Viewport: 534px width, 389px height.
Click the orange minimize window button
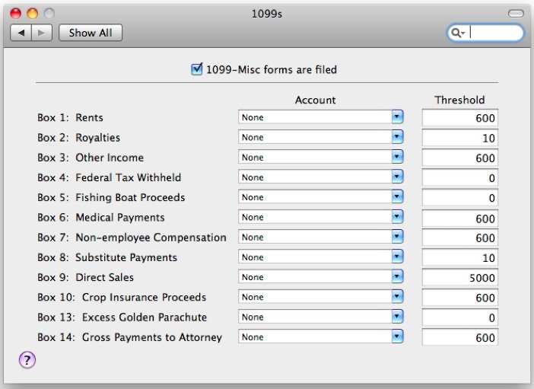click(33, 13)
